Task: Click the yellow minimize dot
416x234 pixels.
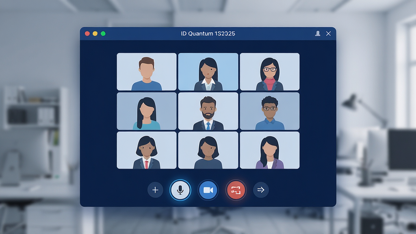Action: point(95,33)
